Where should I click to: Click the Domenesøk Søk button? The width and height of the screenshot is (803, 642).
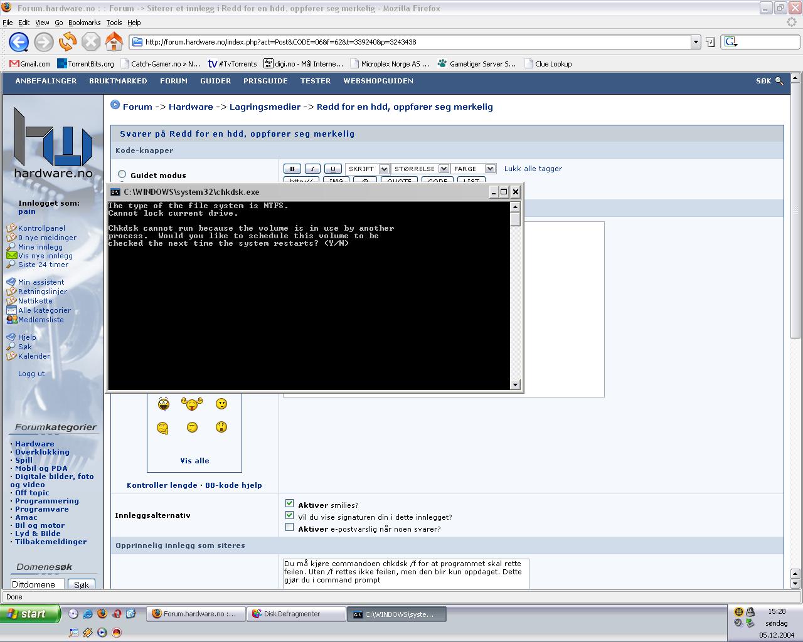pos(82,584)
